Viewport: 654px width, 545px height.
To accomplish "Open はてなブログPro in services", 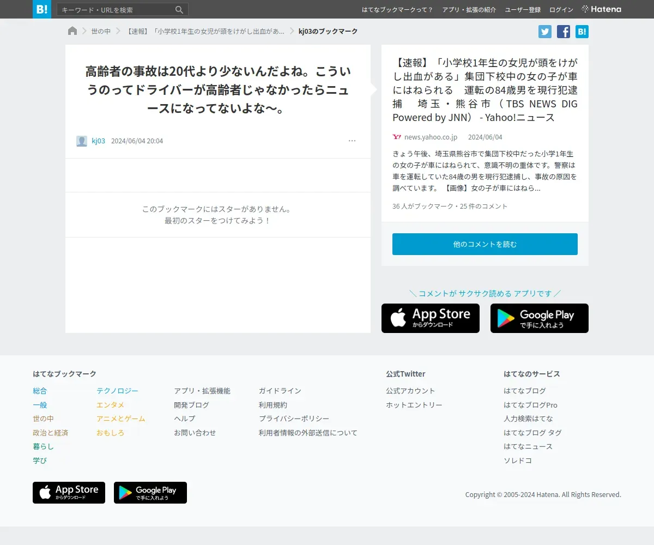I will pyautogui.click(x=530, y=405).
